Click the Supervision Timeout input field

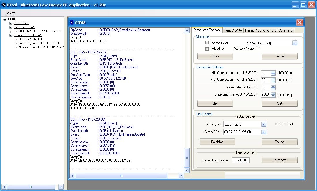(266, 94)
